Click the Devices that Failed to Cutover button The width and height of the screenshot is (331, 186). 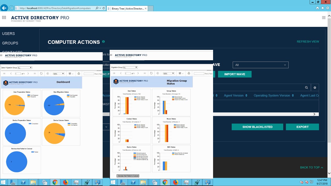tap(128, 176)
